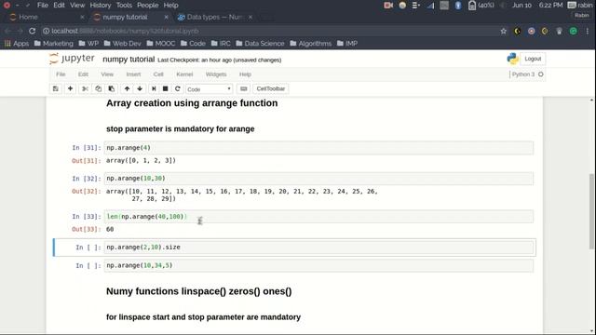Close the numpy tutorial tab
Image resolution: width=596 pixels, height=335 pixels.
point(166,17)
